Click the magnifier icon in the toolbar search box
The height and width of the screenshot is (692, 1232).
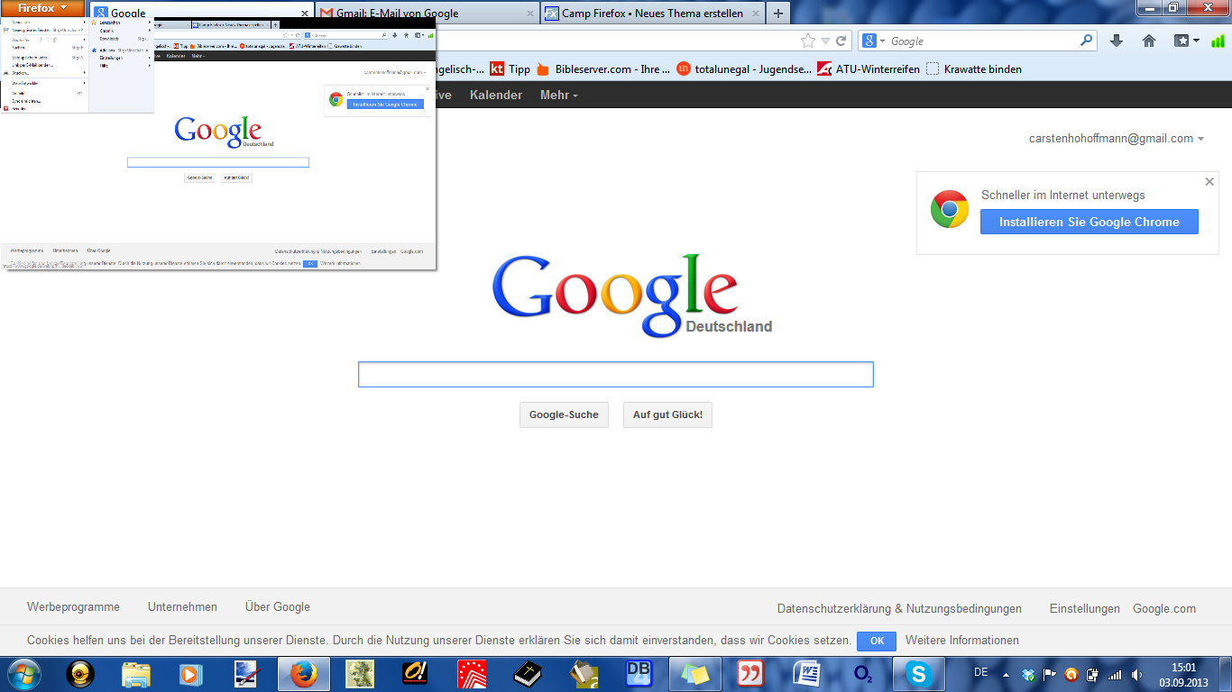coord(1086,41)
